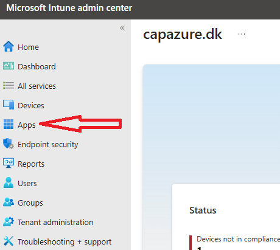Viewport: 280px width, 250px height.
Task: Go to Apps menu item
Action: [27, 125]
